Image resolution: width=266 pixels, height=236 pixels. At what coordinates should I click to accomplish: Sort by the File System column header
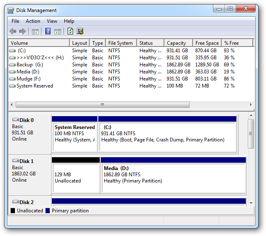point(121,43)
